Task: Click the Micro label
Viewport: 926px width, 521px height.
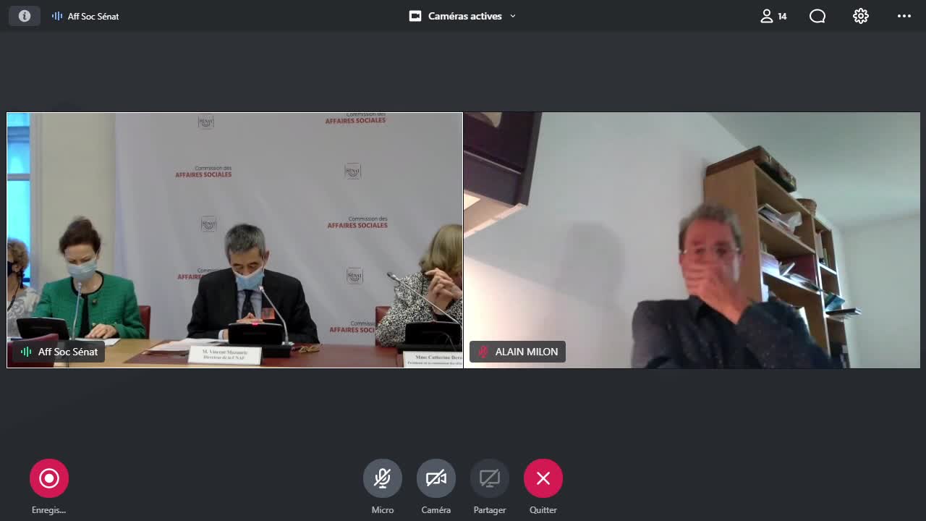Action: [383, 510]
